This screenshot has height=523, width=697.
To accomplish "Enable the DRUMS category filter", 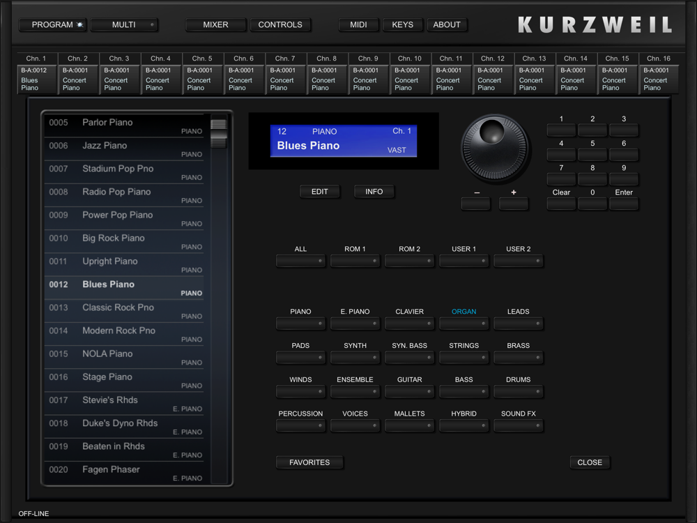I will pos(519,392).
